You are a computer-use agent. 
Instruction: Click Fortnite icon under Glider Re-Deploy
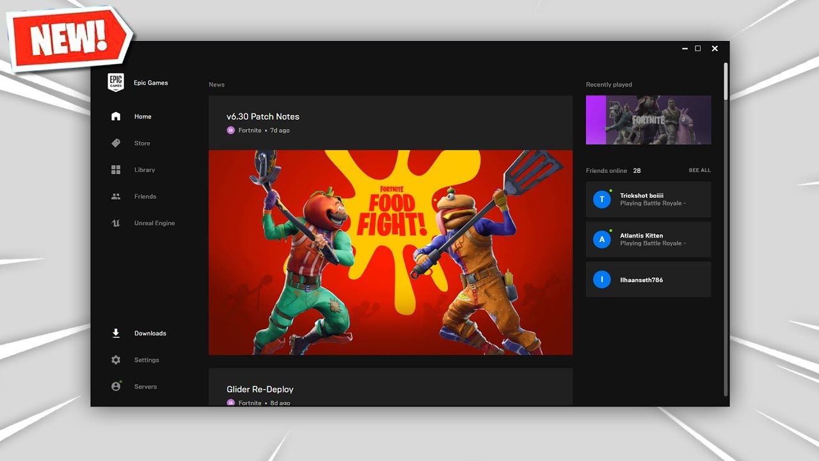click(230, 403)
